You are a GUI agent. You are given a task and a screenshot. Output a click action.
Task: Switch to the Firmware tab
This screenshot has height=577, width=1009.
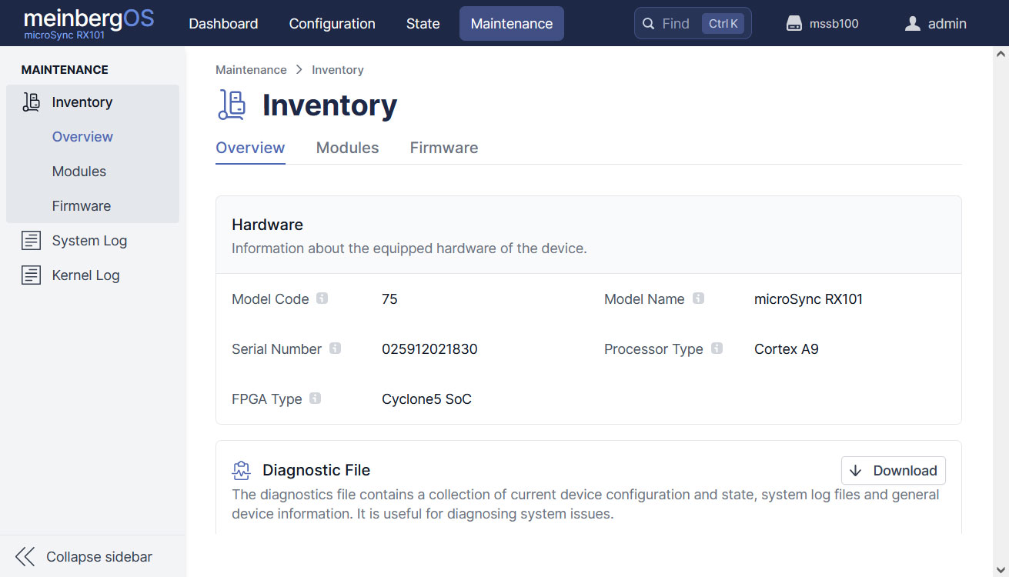443,148
